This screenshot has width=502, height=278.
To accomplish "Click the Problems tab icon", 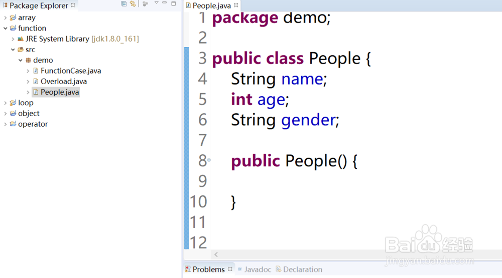I will (x=188, y=269).
